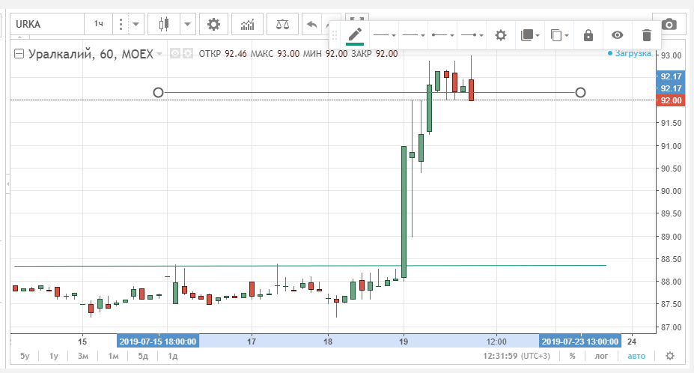
Task: Collapse the Уралкалий legend box
Action: (x=19, y=54)
